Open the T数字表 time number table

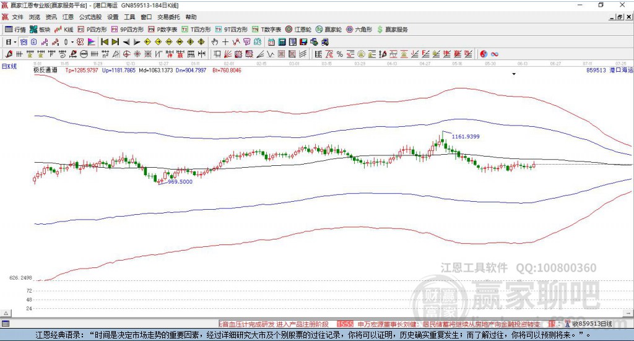click(266, 30)
